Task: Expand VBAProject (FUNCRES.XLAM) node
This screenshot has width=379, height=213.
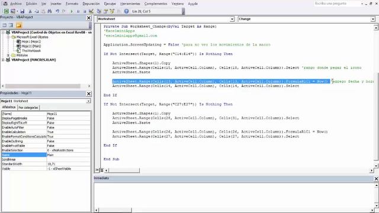Action: tap(3, 60)
